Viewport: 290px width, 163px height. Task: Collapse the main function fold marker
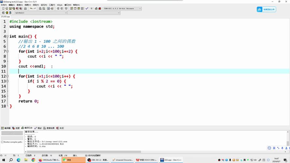(8, 37)
